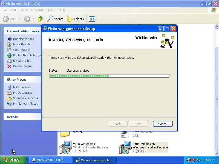The width and height of the screenshot is (219, 164).
Task: Open Search in Explorer toolbar
Action: [55, 19]
